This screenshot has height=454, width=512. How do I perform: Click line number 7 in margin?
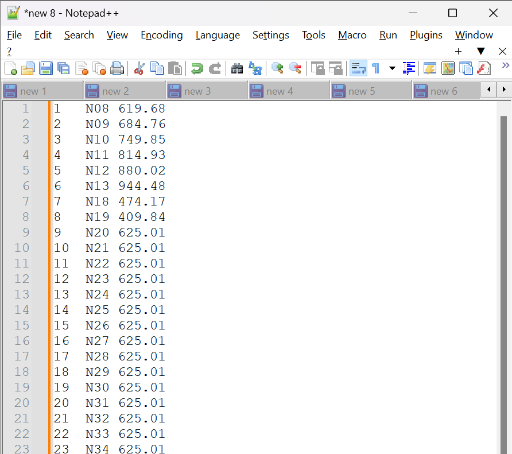(26, 201)
